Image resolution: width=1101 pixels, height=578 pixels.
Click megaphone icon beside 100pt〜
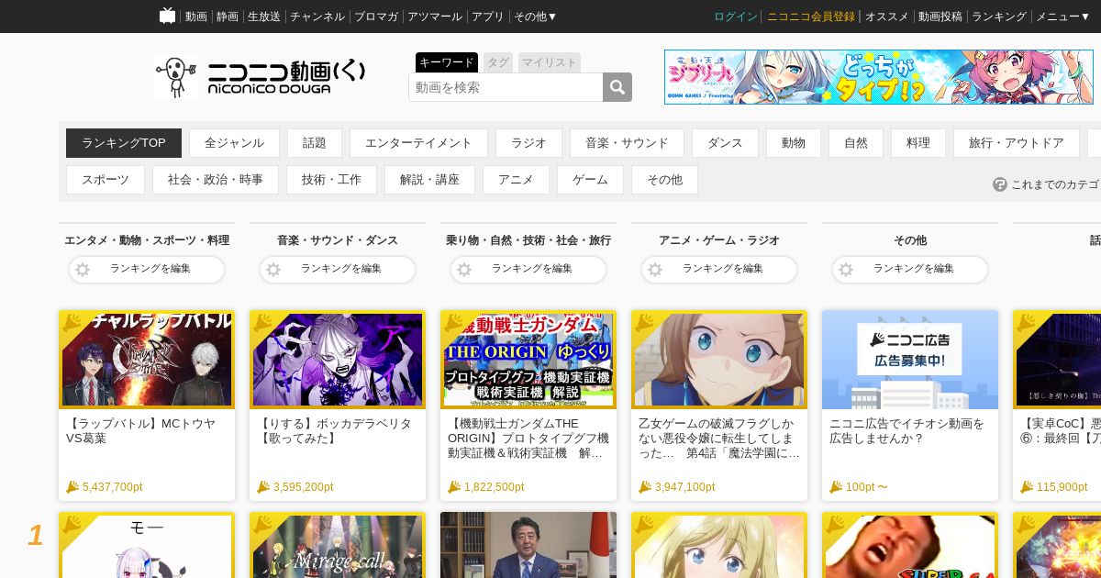[x=836, y=487]
